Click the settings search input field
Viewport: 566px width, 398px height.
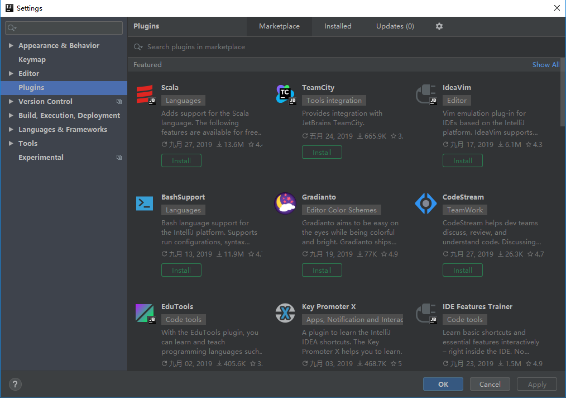coord(64,28)
